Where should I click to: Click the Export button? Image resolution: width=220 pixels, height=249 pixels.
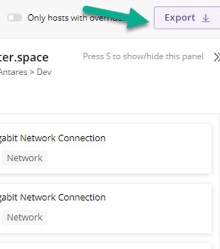click(187, 18)
